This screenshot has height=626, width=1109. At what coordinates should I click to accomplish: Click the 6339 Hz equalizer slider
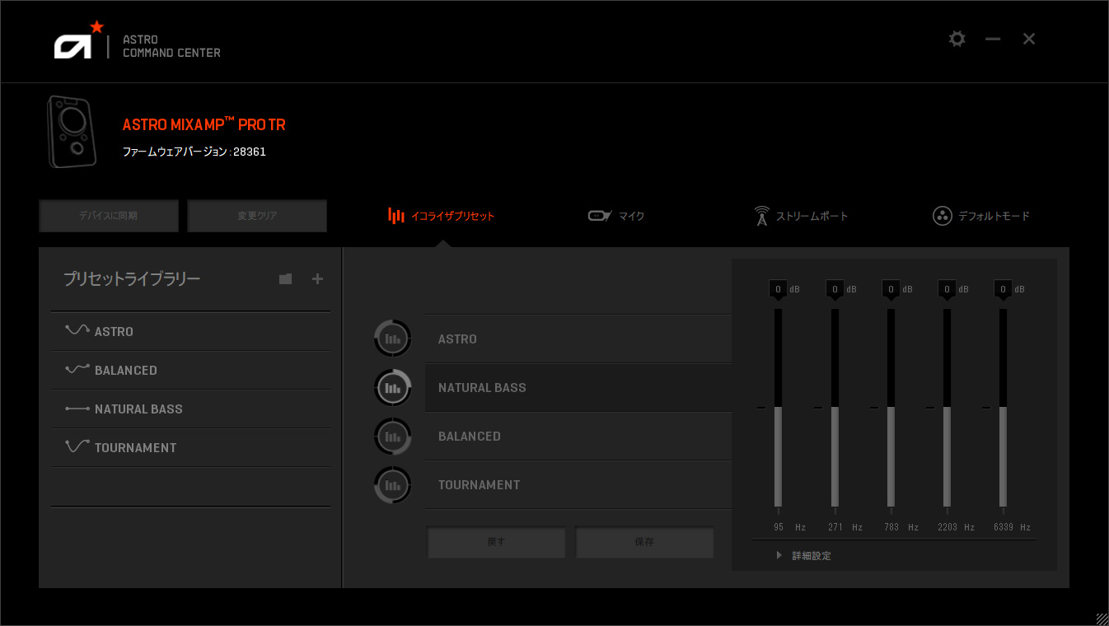pos(1003,408)
